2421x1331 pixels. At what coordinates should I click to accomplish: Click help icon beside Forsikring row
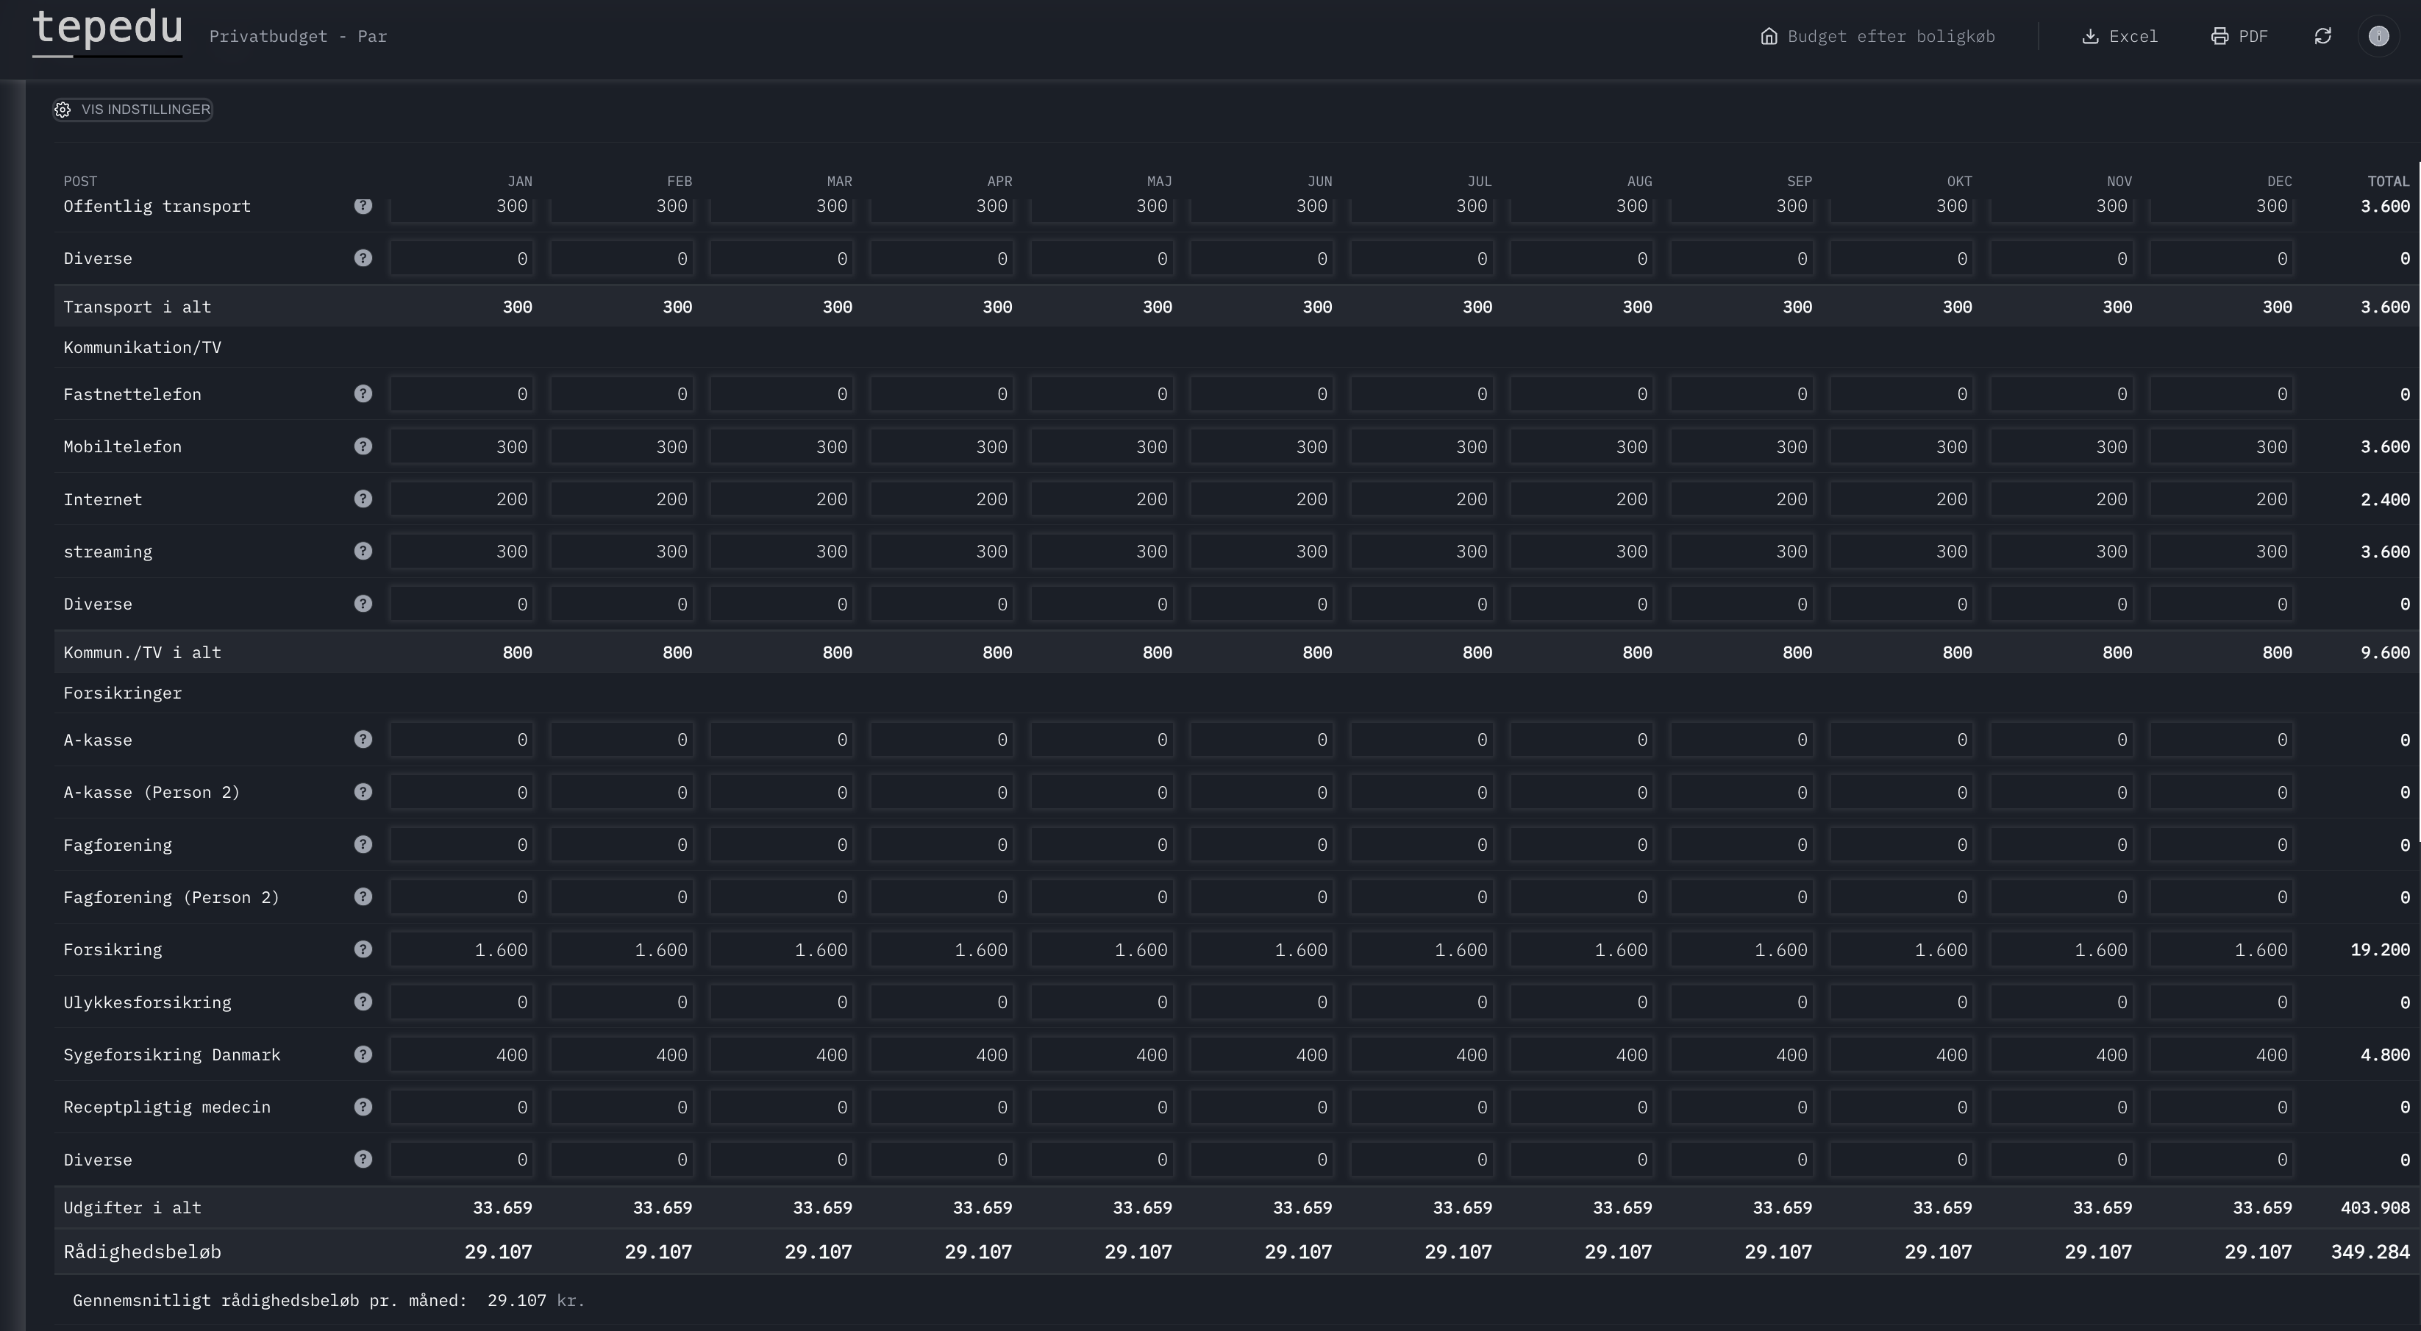click(x=363, y=949)
